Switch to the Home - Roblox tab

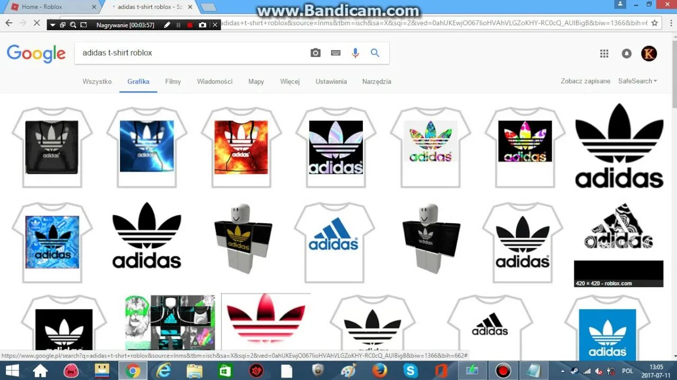50,7
